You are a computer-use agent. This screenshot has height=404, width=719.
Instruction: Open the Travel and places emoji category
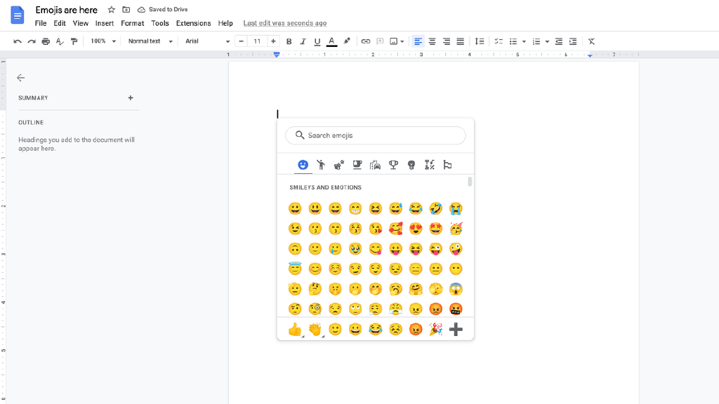pyautogui.click(x=375, y=165)
